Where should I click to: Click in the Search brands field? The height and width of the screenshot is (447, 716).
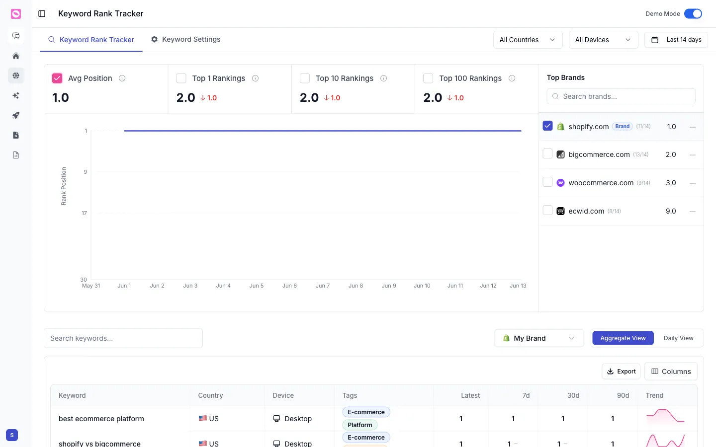(621, 96)
